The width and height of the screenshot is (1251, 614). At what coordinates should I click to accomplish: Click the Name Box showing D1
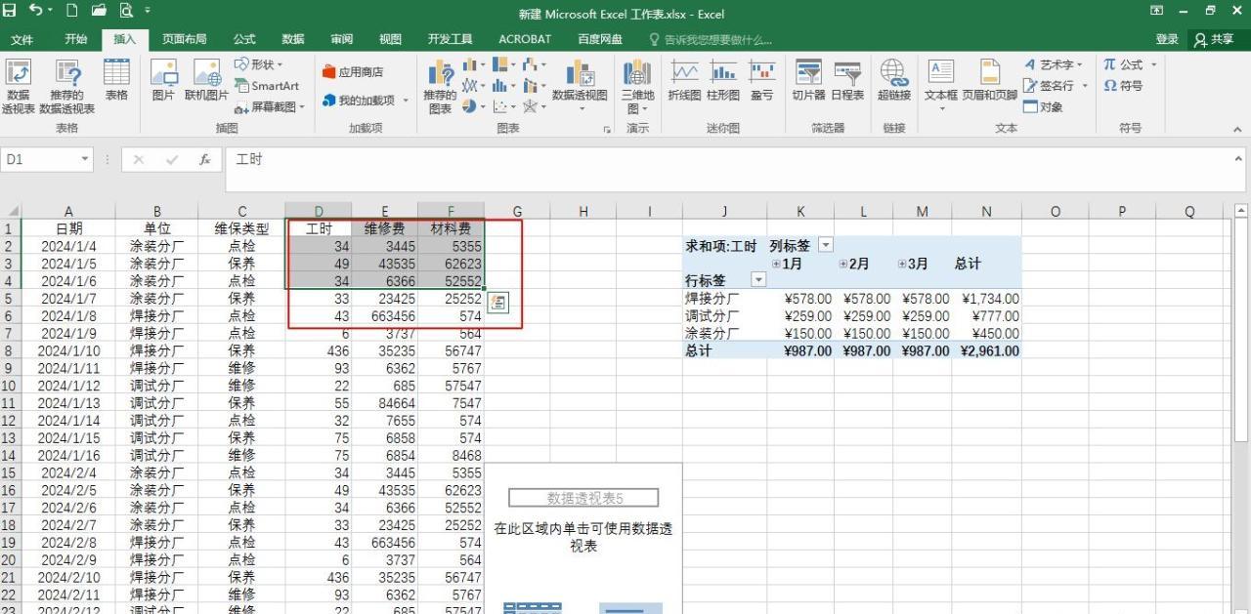click(39, 159)
